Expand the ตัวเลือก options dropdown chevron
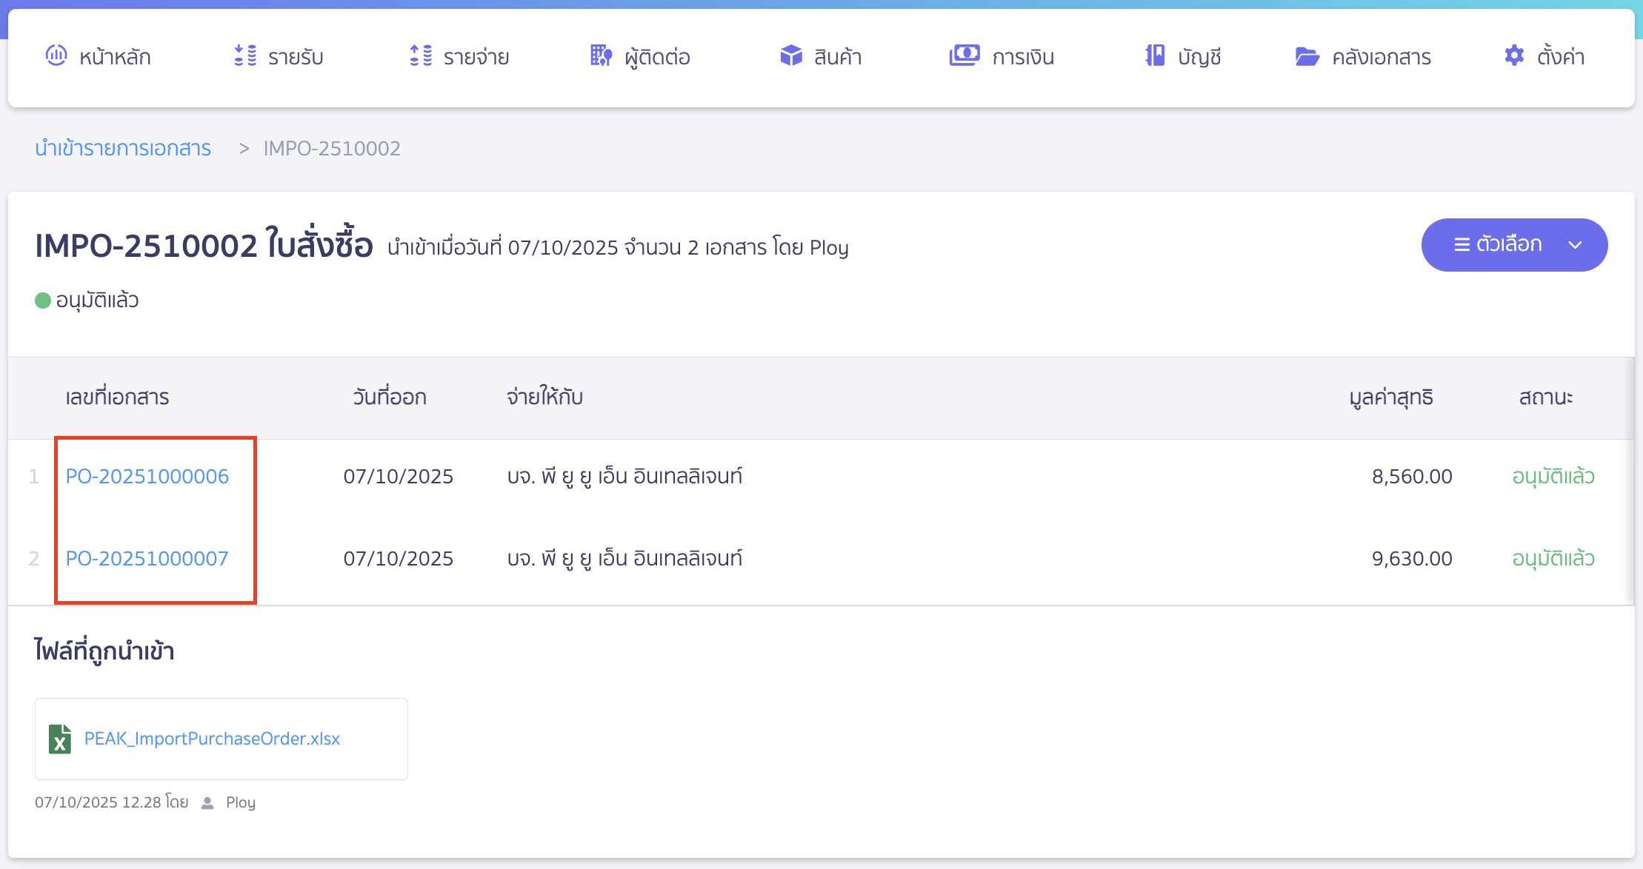Screen dimensions: 1643x869 click(1575, 244)
